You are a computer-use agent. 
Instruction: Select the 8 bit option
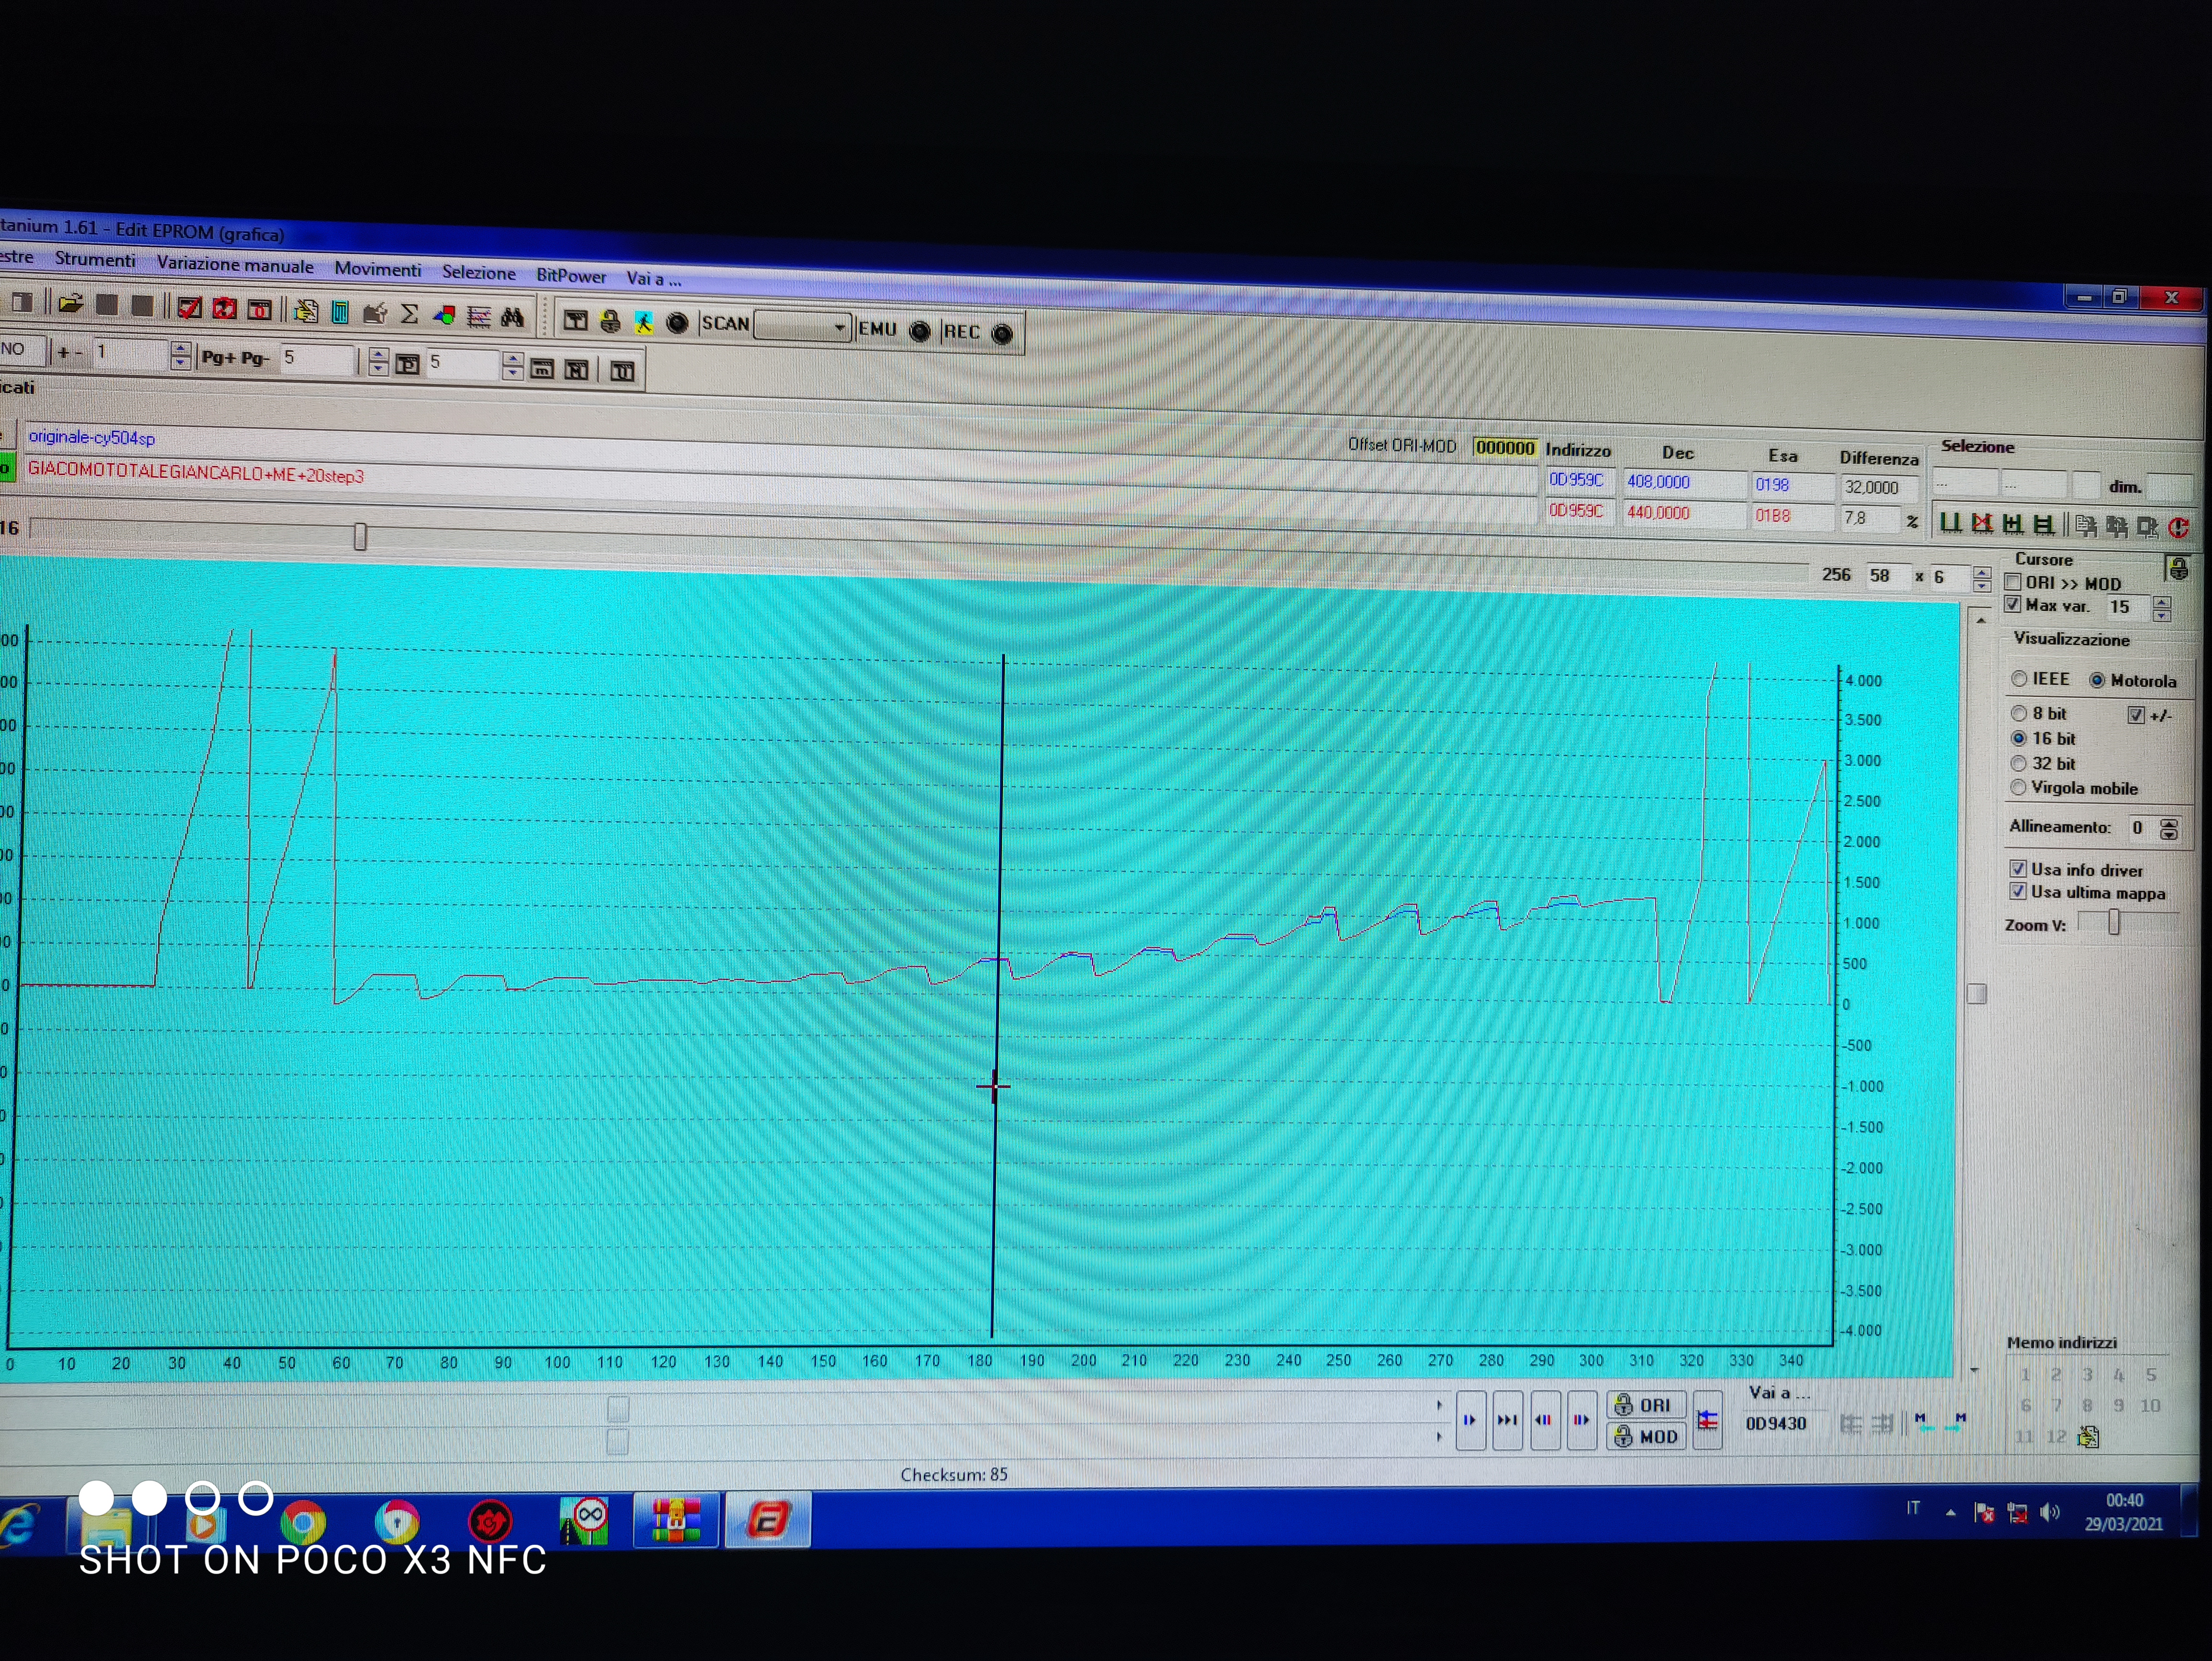pos(2019,713)
